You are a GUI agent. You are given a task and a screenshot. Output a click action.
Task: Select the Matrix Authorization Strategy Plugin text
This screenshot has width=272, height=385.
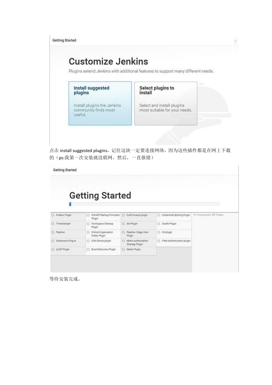coord(137,242)
